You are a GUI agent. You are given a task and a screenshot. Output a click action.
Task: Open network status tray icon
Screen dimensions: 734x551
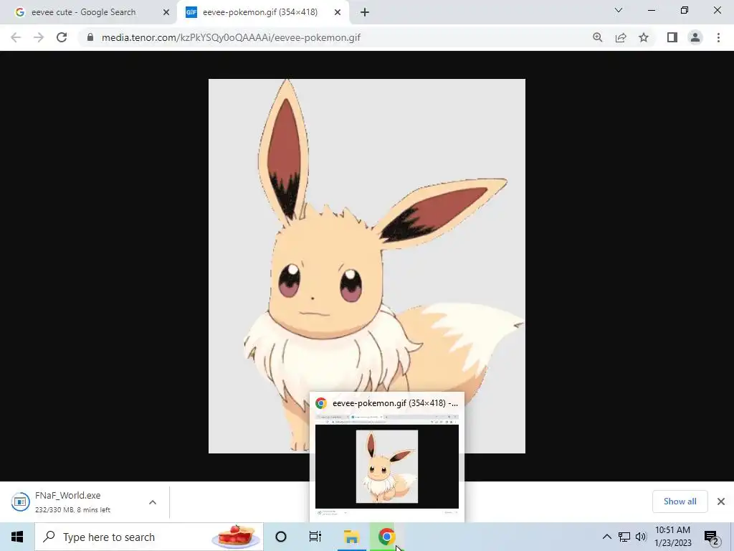tap(624, 537)
